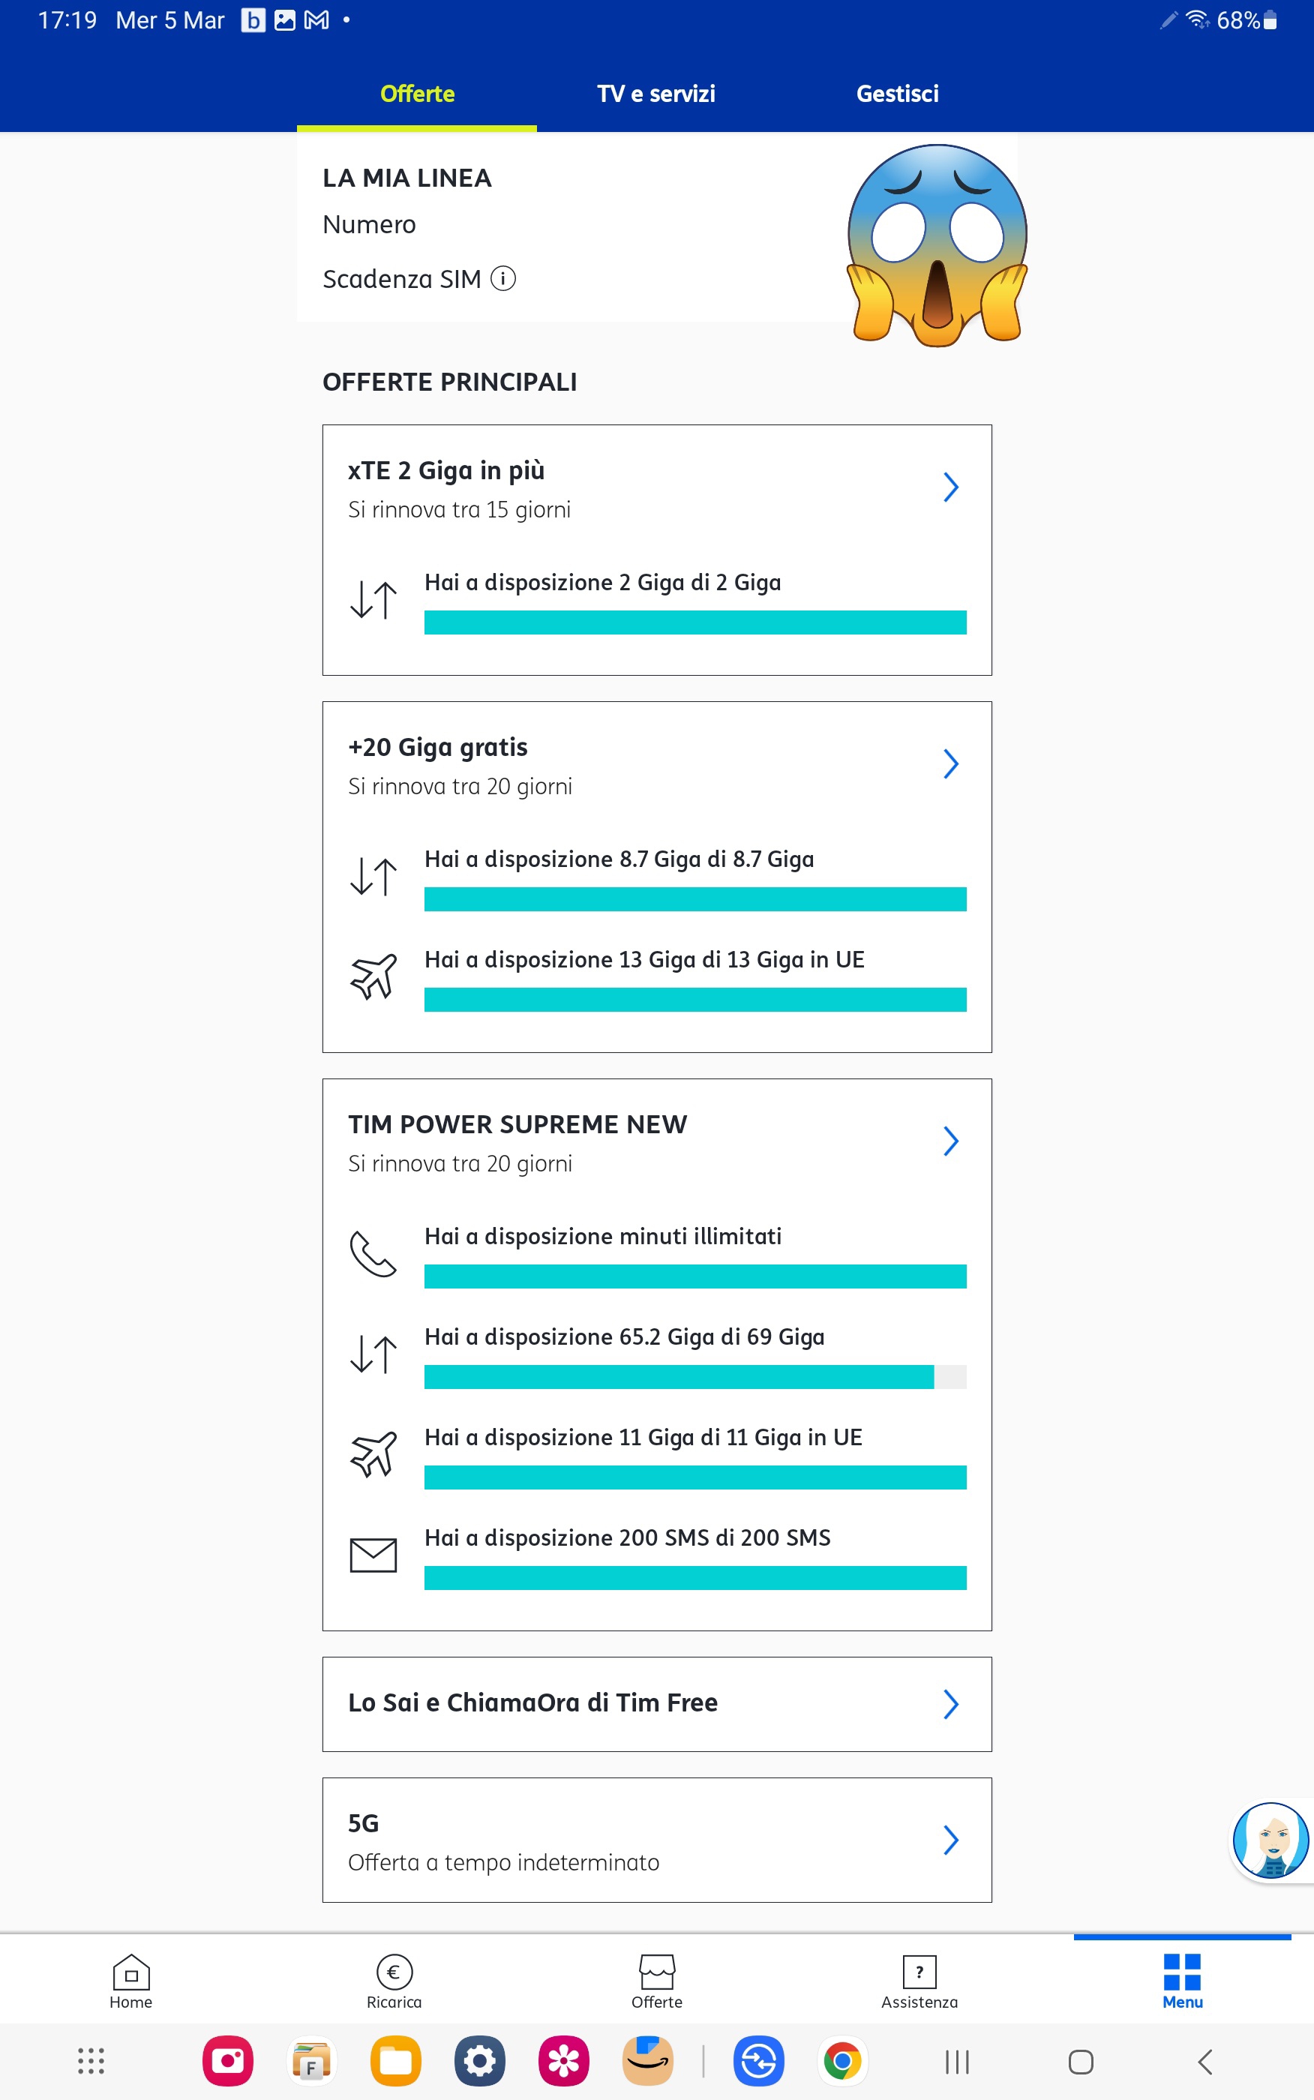
Task: Expand TIM POWER SUPREME NEW details chevron
Action: tap(951, 1141)
